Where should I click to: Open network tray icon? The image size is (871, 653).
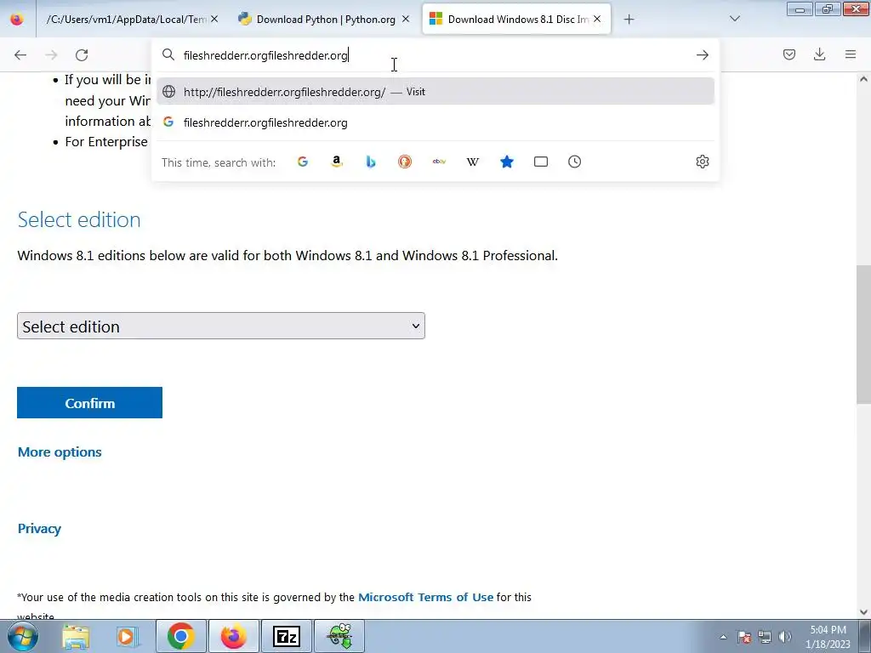click(765, 637)
